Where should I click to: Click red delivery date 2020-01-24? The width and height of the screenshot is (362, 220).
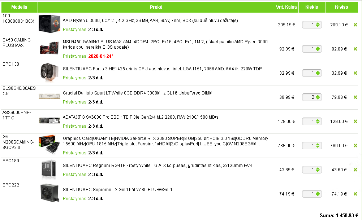[100, 56]
